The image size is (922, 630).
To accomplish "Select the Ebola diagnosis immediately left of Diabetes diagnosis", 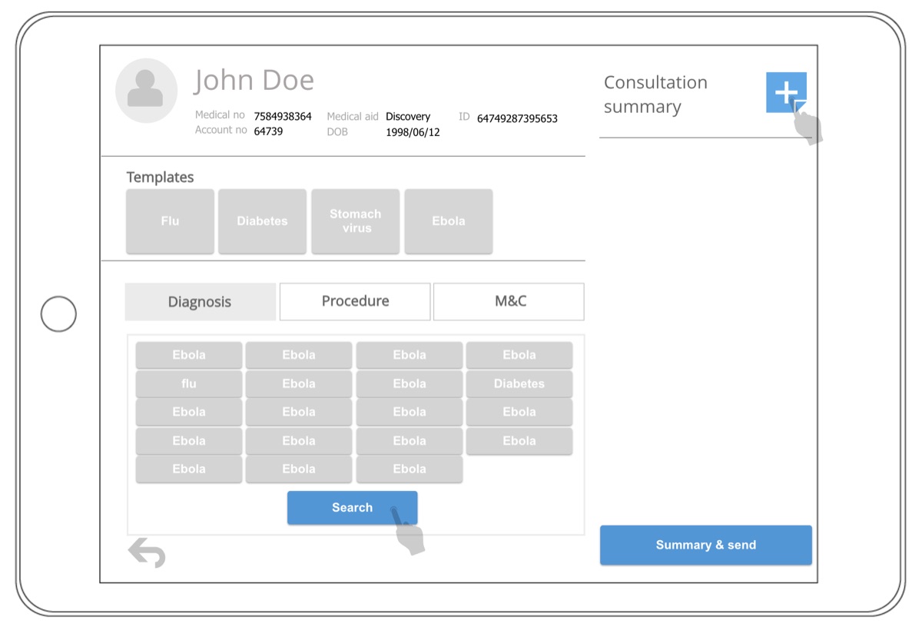I will [410, 383].
